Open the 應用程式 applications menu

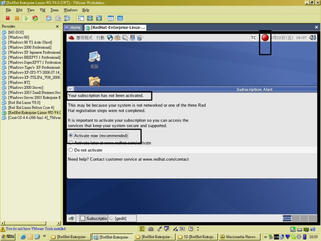(84, 38)
